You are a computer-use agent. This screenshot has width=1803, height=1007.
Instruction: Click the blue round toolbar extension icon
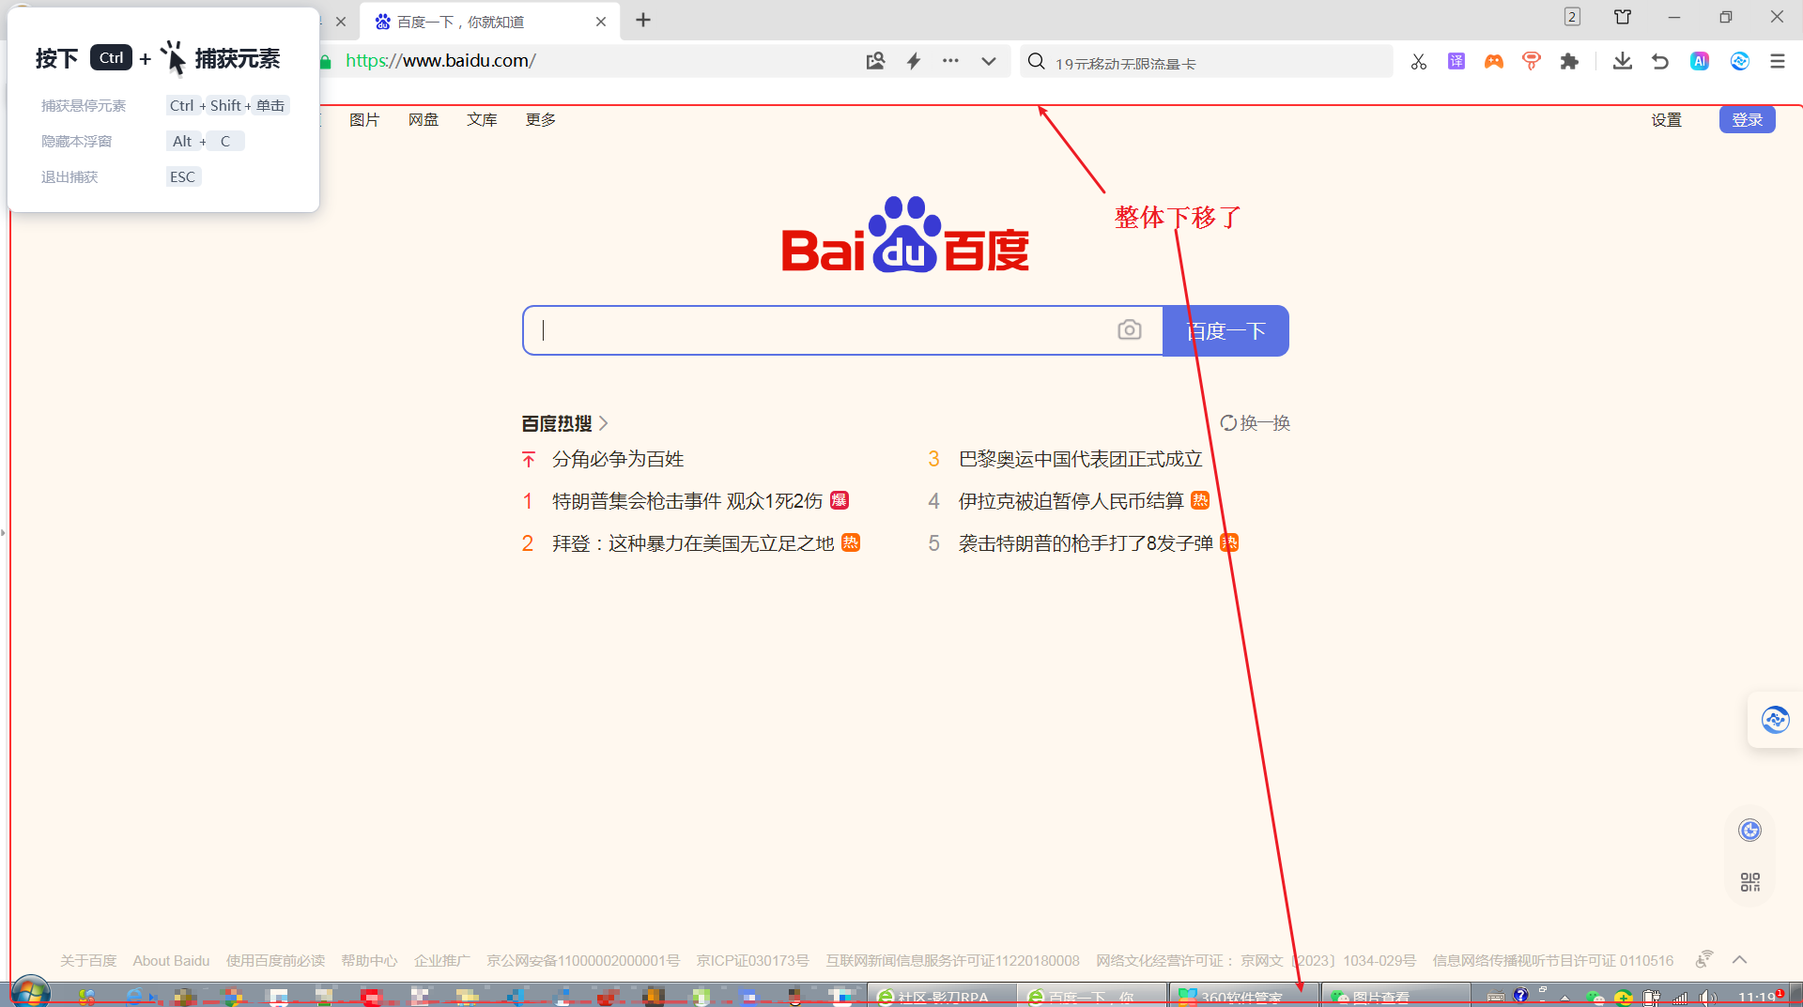point(1740,62)
